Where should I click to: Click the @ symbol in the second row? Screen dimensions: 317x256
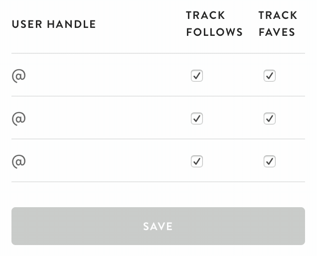[18, 119]
